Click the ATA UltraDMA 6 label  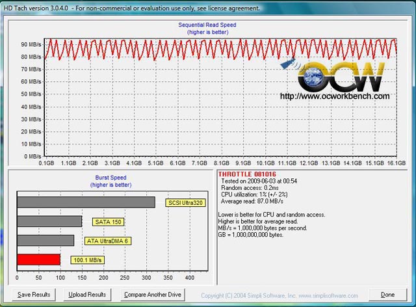108,241
